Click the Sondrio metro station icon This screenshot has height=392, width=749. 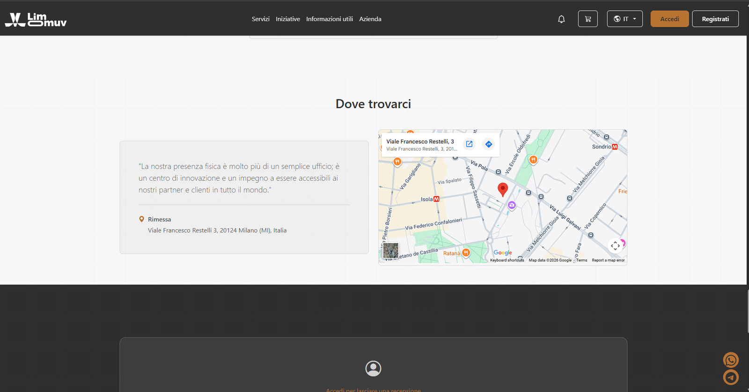pos(615,147)
